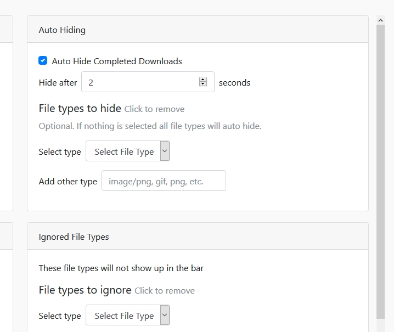Viewport: 394px width, 332px height.
Task: Click the "Auto Hide Completed Downloads" label text
Action: pyautogui.click(x=117, y=61)
